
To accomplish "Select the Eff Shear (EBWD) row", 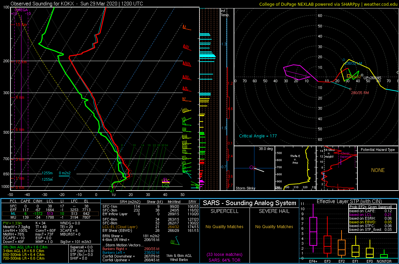I will tap(151, 230).
